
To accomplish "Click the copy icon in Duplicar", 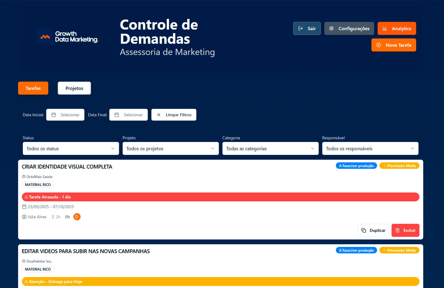I will pos(364,230).
